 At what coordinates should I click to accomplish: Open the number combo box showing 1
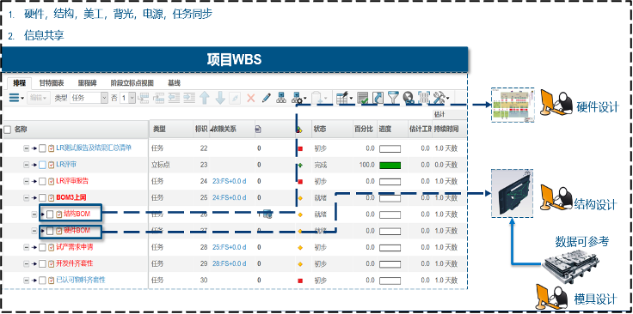click(127, 98)
